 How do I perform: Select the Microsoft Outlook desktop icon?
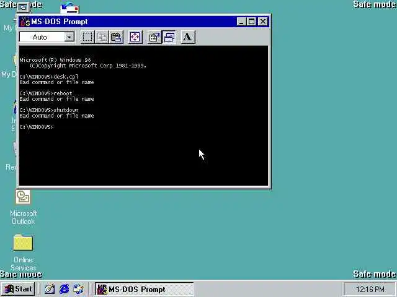23,208
